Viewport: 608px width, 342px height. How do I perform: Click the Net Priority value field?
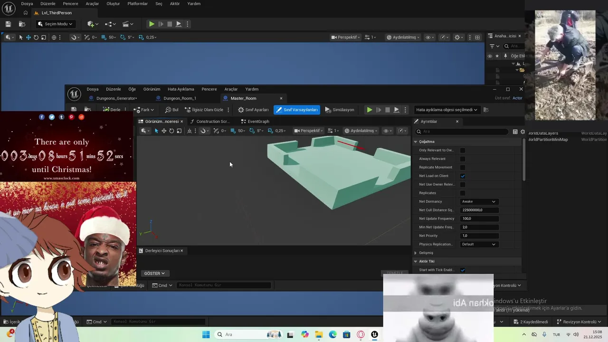(x=479, y=236)
